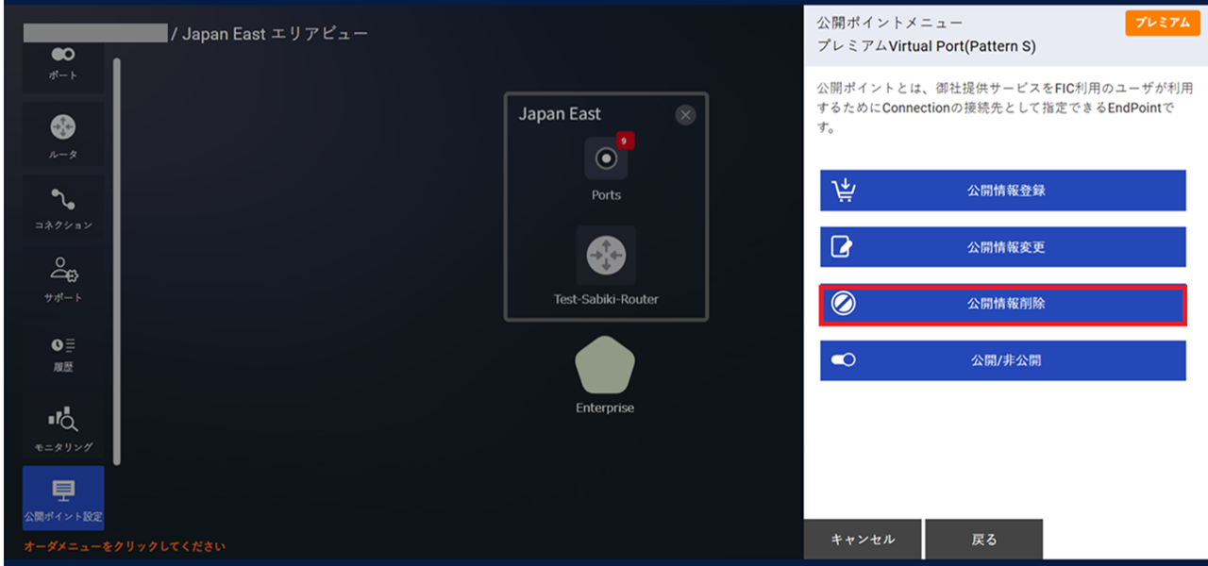This screenshot has height=566, width=1208.
Task: Select the 公開ポイント設定 sidebar icon
Action: click(x=62, y=497)
